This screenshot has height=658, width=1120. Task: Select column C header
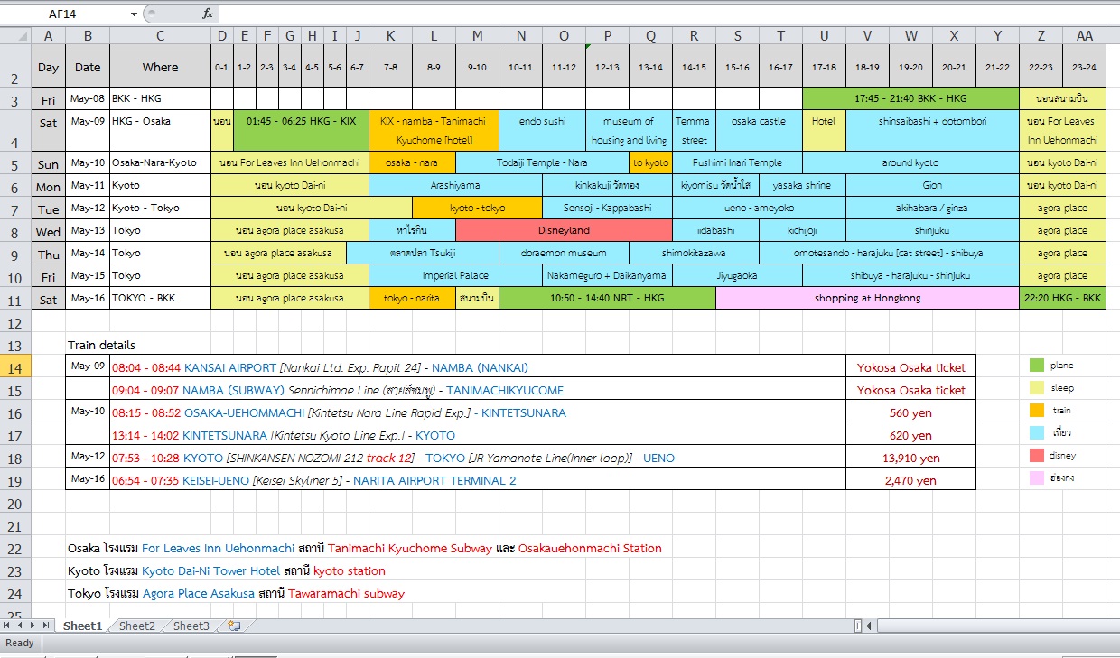(x=160, y=36)
